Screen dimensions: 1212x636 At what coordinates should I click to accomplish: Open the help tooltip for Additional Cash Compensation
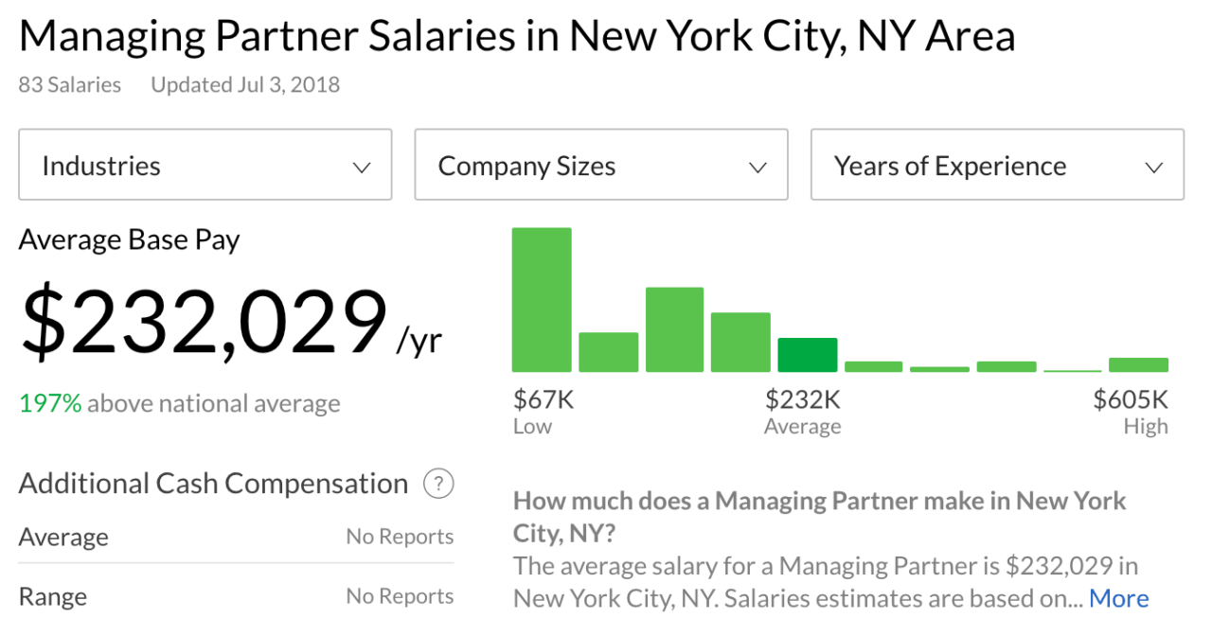pyautogui.click(x=437, y=484)
